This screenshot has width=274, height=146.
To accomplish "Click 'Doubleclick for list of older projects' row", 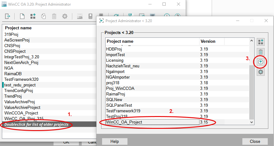I will coord(49,124).
